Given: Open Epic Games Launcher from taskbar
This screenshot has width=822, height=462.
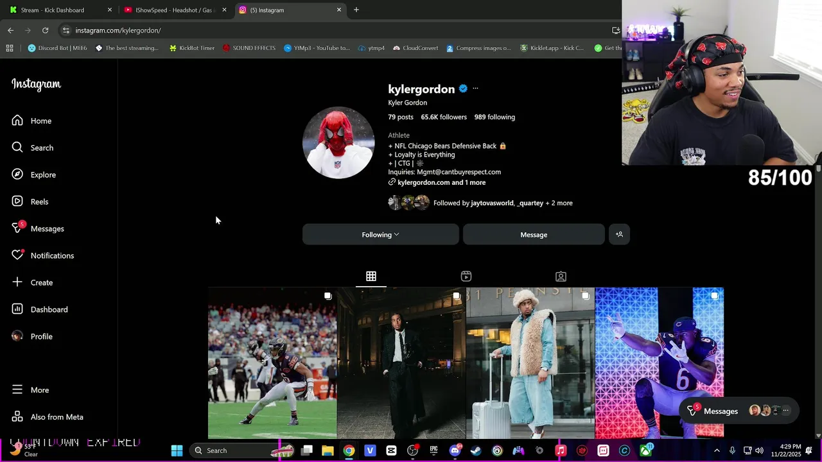Looking at the screenshot, I should pyautogui.click(x=433, y=450).
